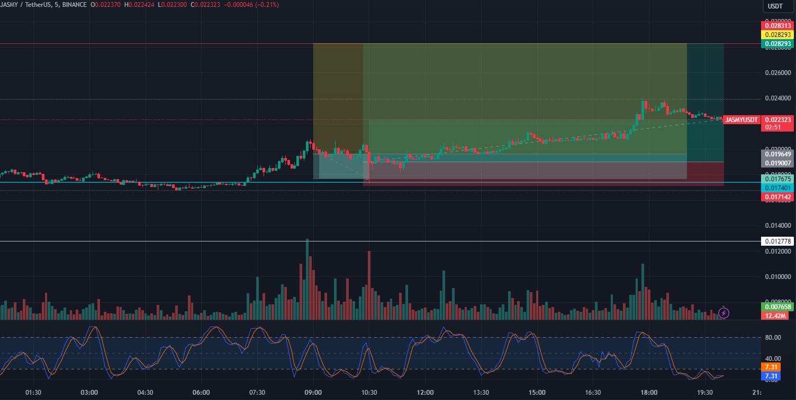Image resolution: width=796 pixels, height=400 pixels.
Task: Click the 0.010000 price axis label
Action: pos(777,276)
